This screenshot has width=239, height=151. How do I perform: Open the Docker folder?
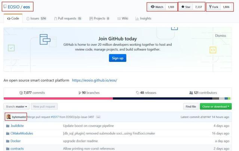click(16, 141)
